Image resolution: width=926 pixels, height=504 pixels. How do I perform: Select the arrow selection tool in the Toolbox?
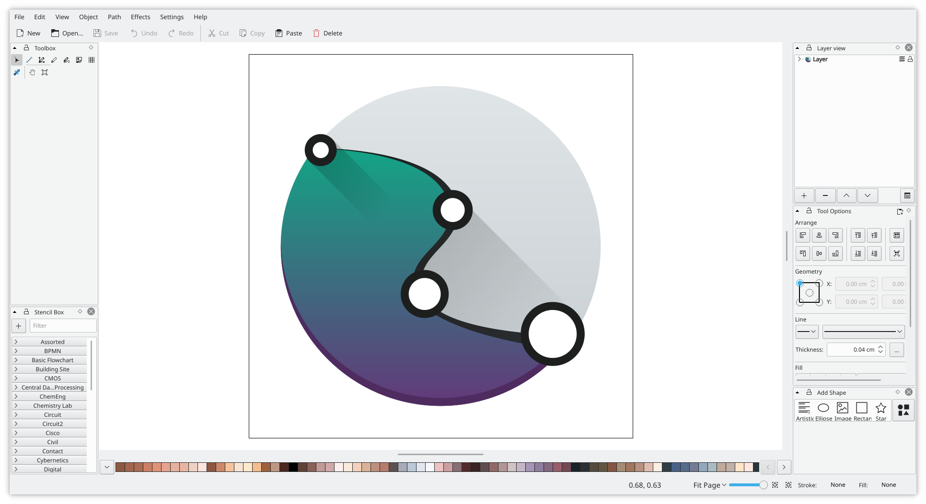pyautogui.click(x=17, y=60)
